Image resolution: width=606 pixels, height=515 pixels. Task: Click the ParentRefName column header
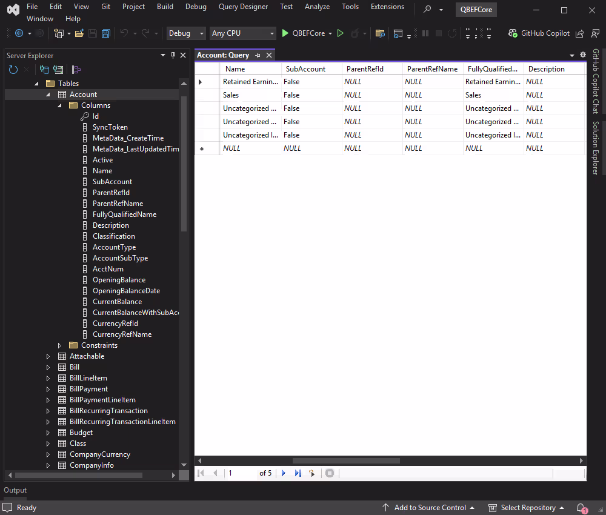(x=432, y=69)
